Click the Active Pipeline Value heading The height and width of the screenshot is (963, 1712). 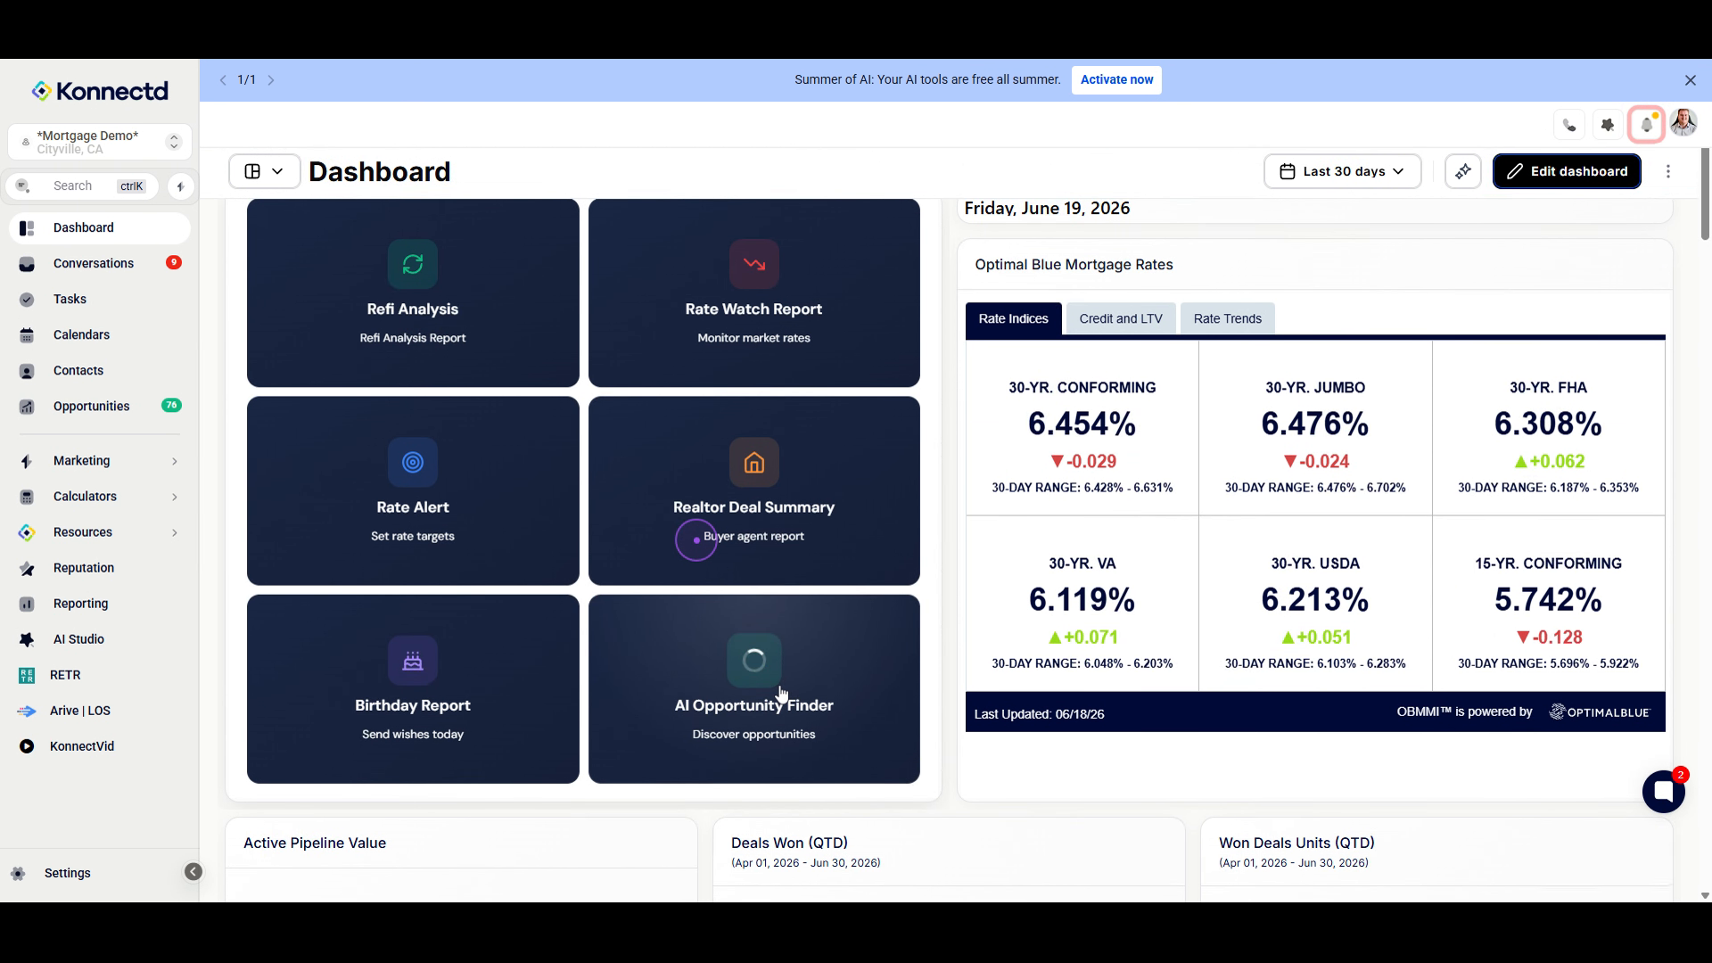pos(315,844)
